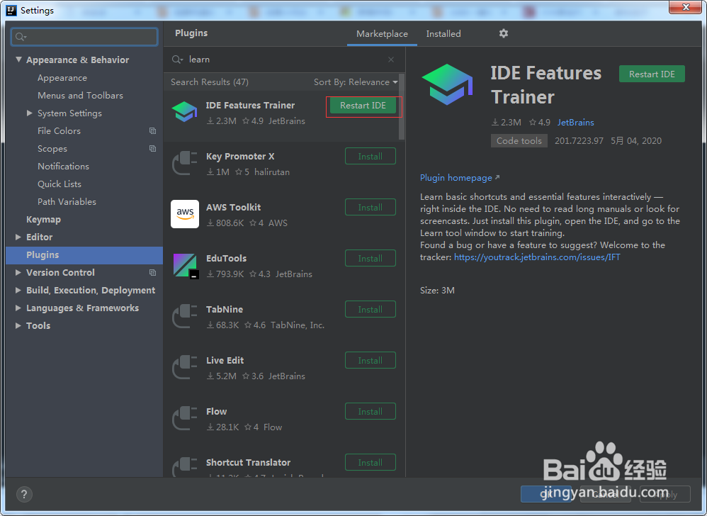Viewport: 707px width, 516px height.
Task: Click the plugin search field containing learn
Action: (284, 60)
